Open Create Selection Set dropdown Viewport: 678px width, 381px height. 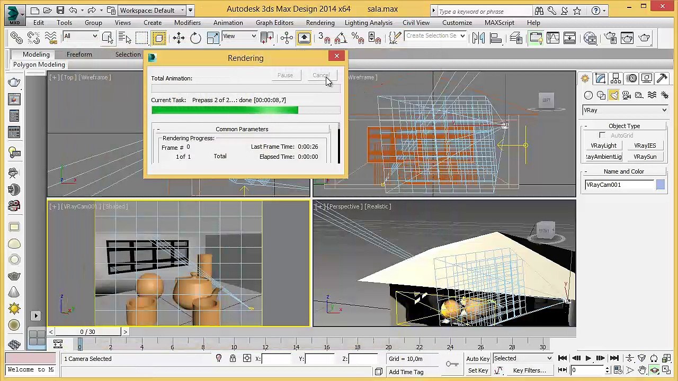pos(435,36)
